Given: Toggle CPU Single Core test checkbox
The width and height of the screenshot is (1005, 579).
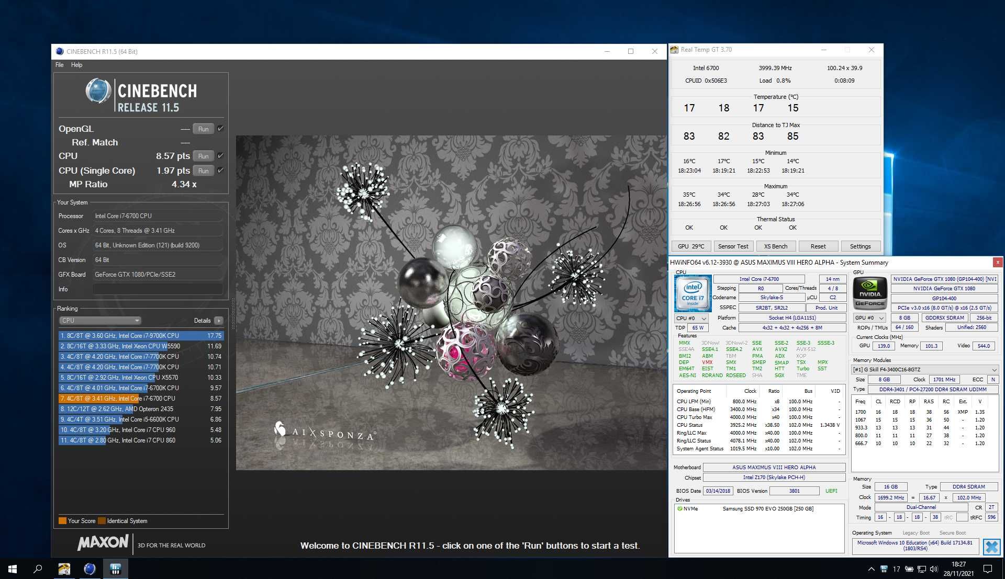Looking at the screenshot, I should [221, 171].
